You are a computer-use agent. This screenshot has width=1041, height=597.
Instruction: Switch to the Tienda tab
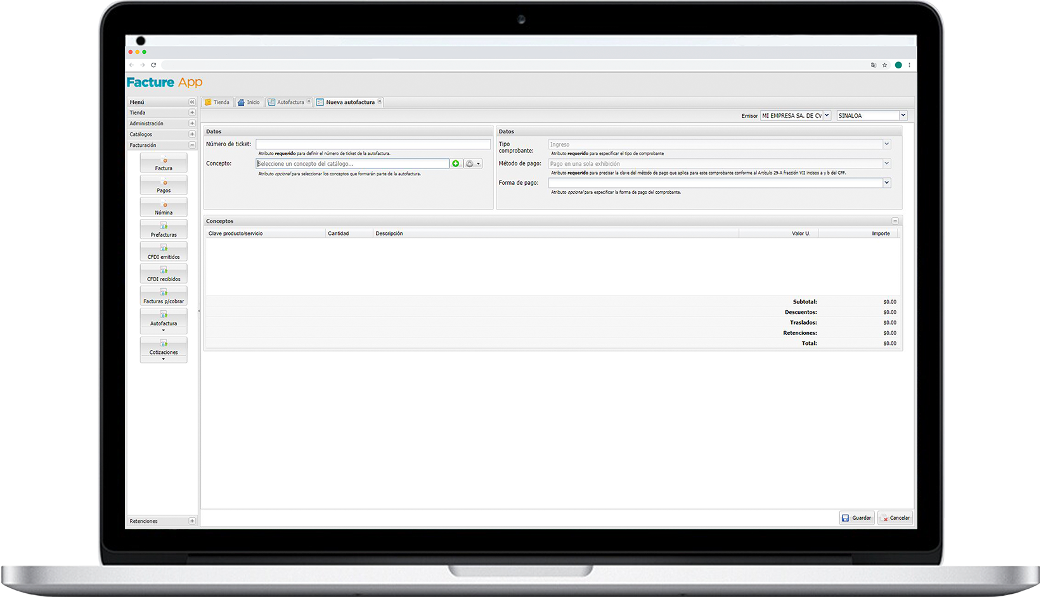click(x=217, y=102)
